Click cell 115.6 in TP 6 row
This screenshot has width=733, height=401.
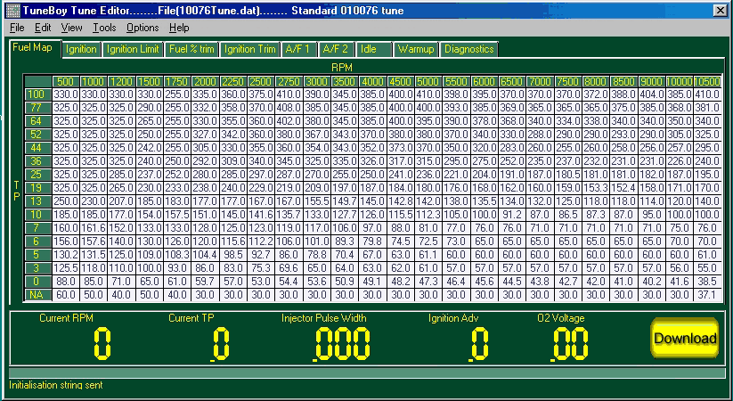coord(233,241)
